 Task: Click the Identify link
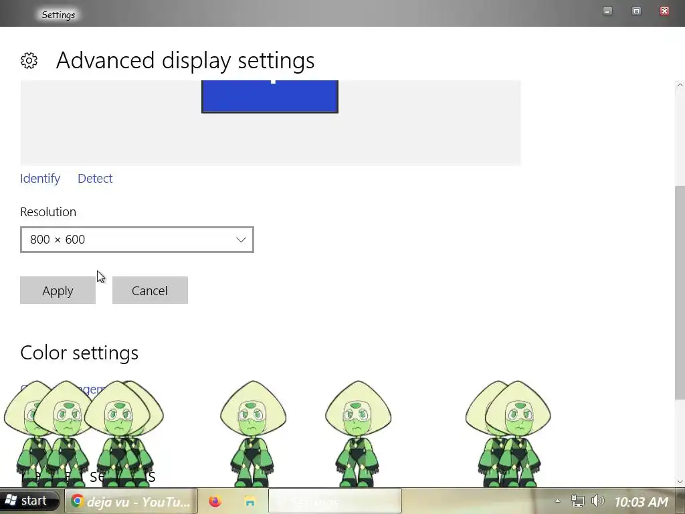click(x=40, y=178)
